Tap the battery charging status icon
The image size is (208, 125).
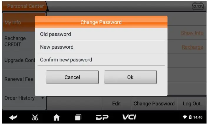[190, 117]
